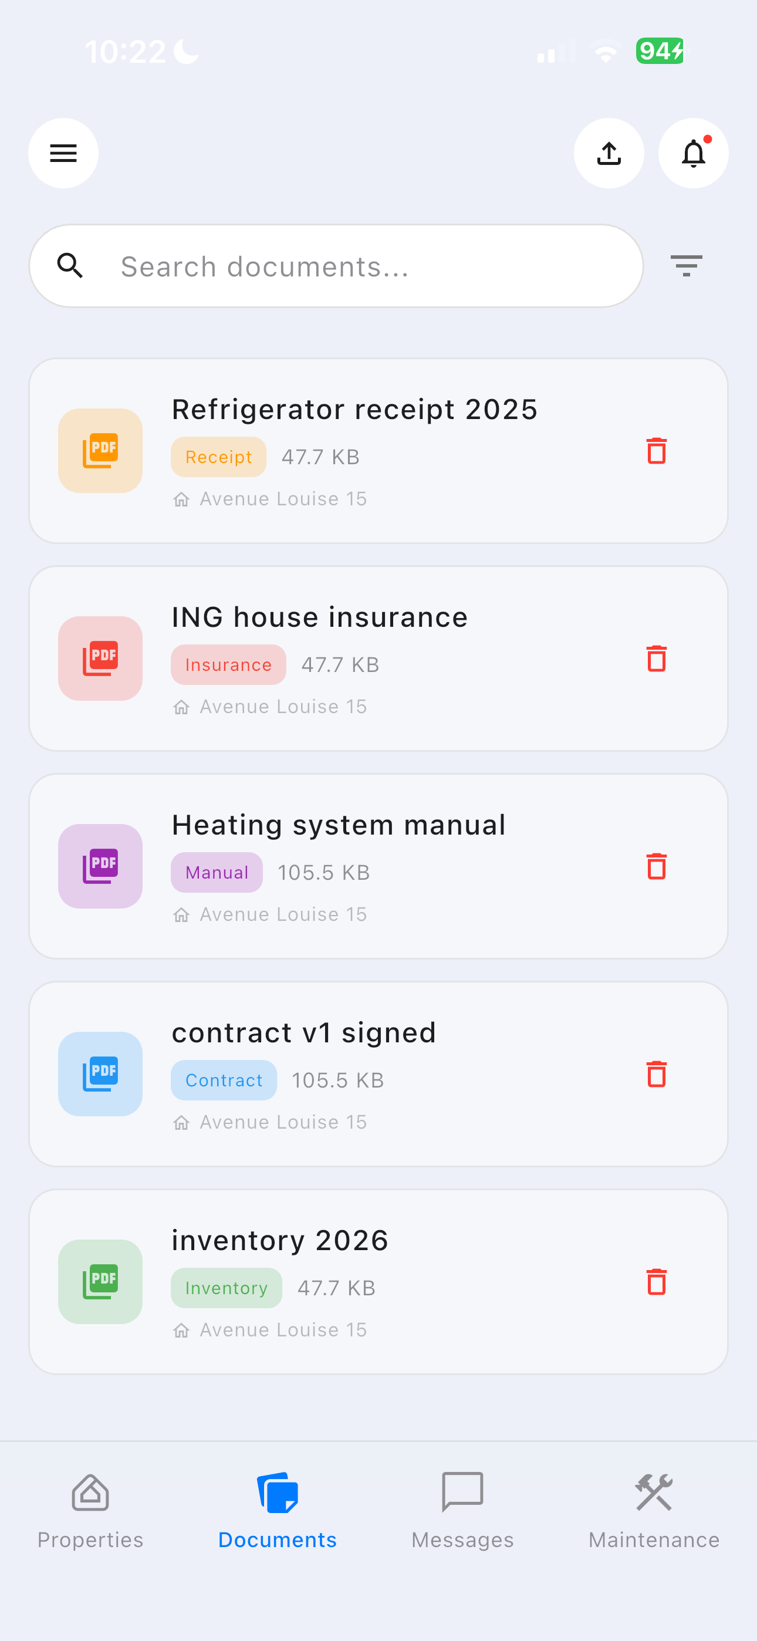Tap the red Insurance category tag
The image size is (757, 1641).
click(228, 665)
